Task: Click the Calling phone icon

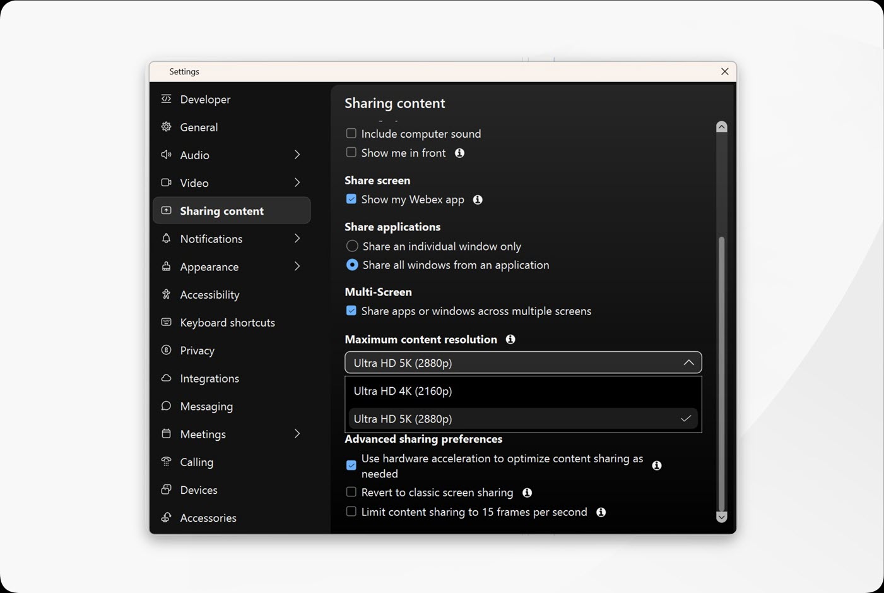Action: pyautogui.click(x=166, y=462)
